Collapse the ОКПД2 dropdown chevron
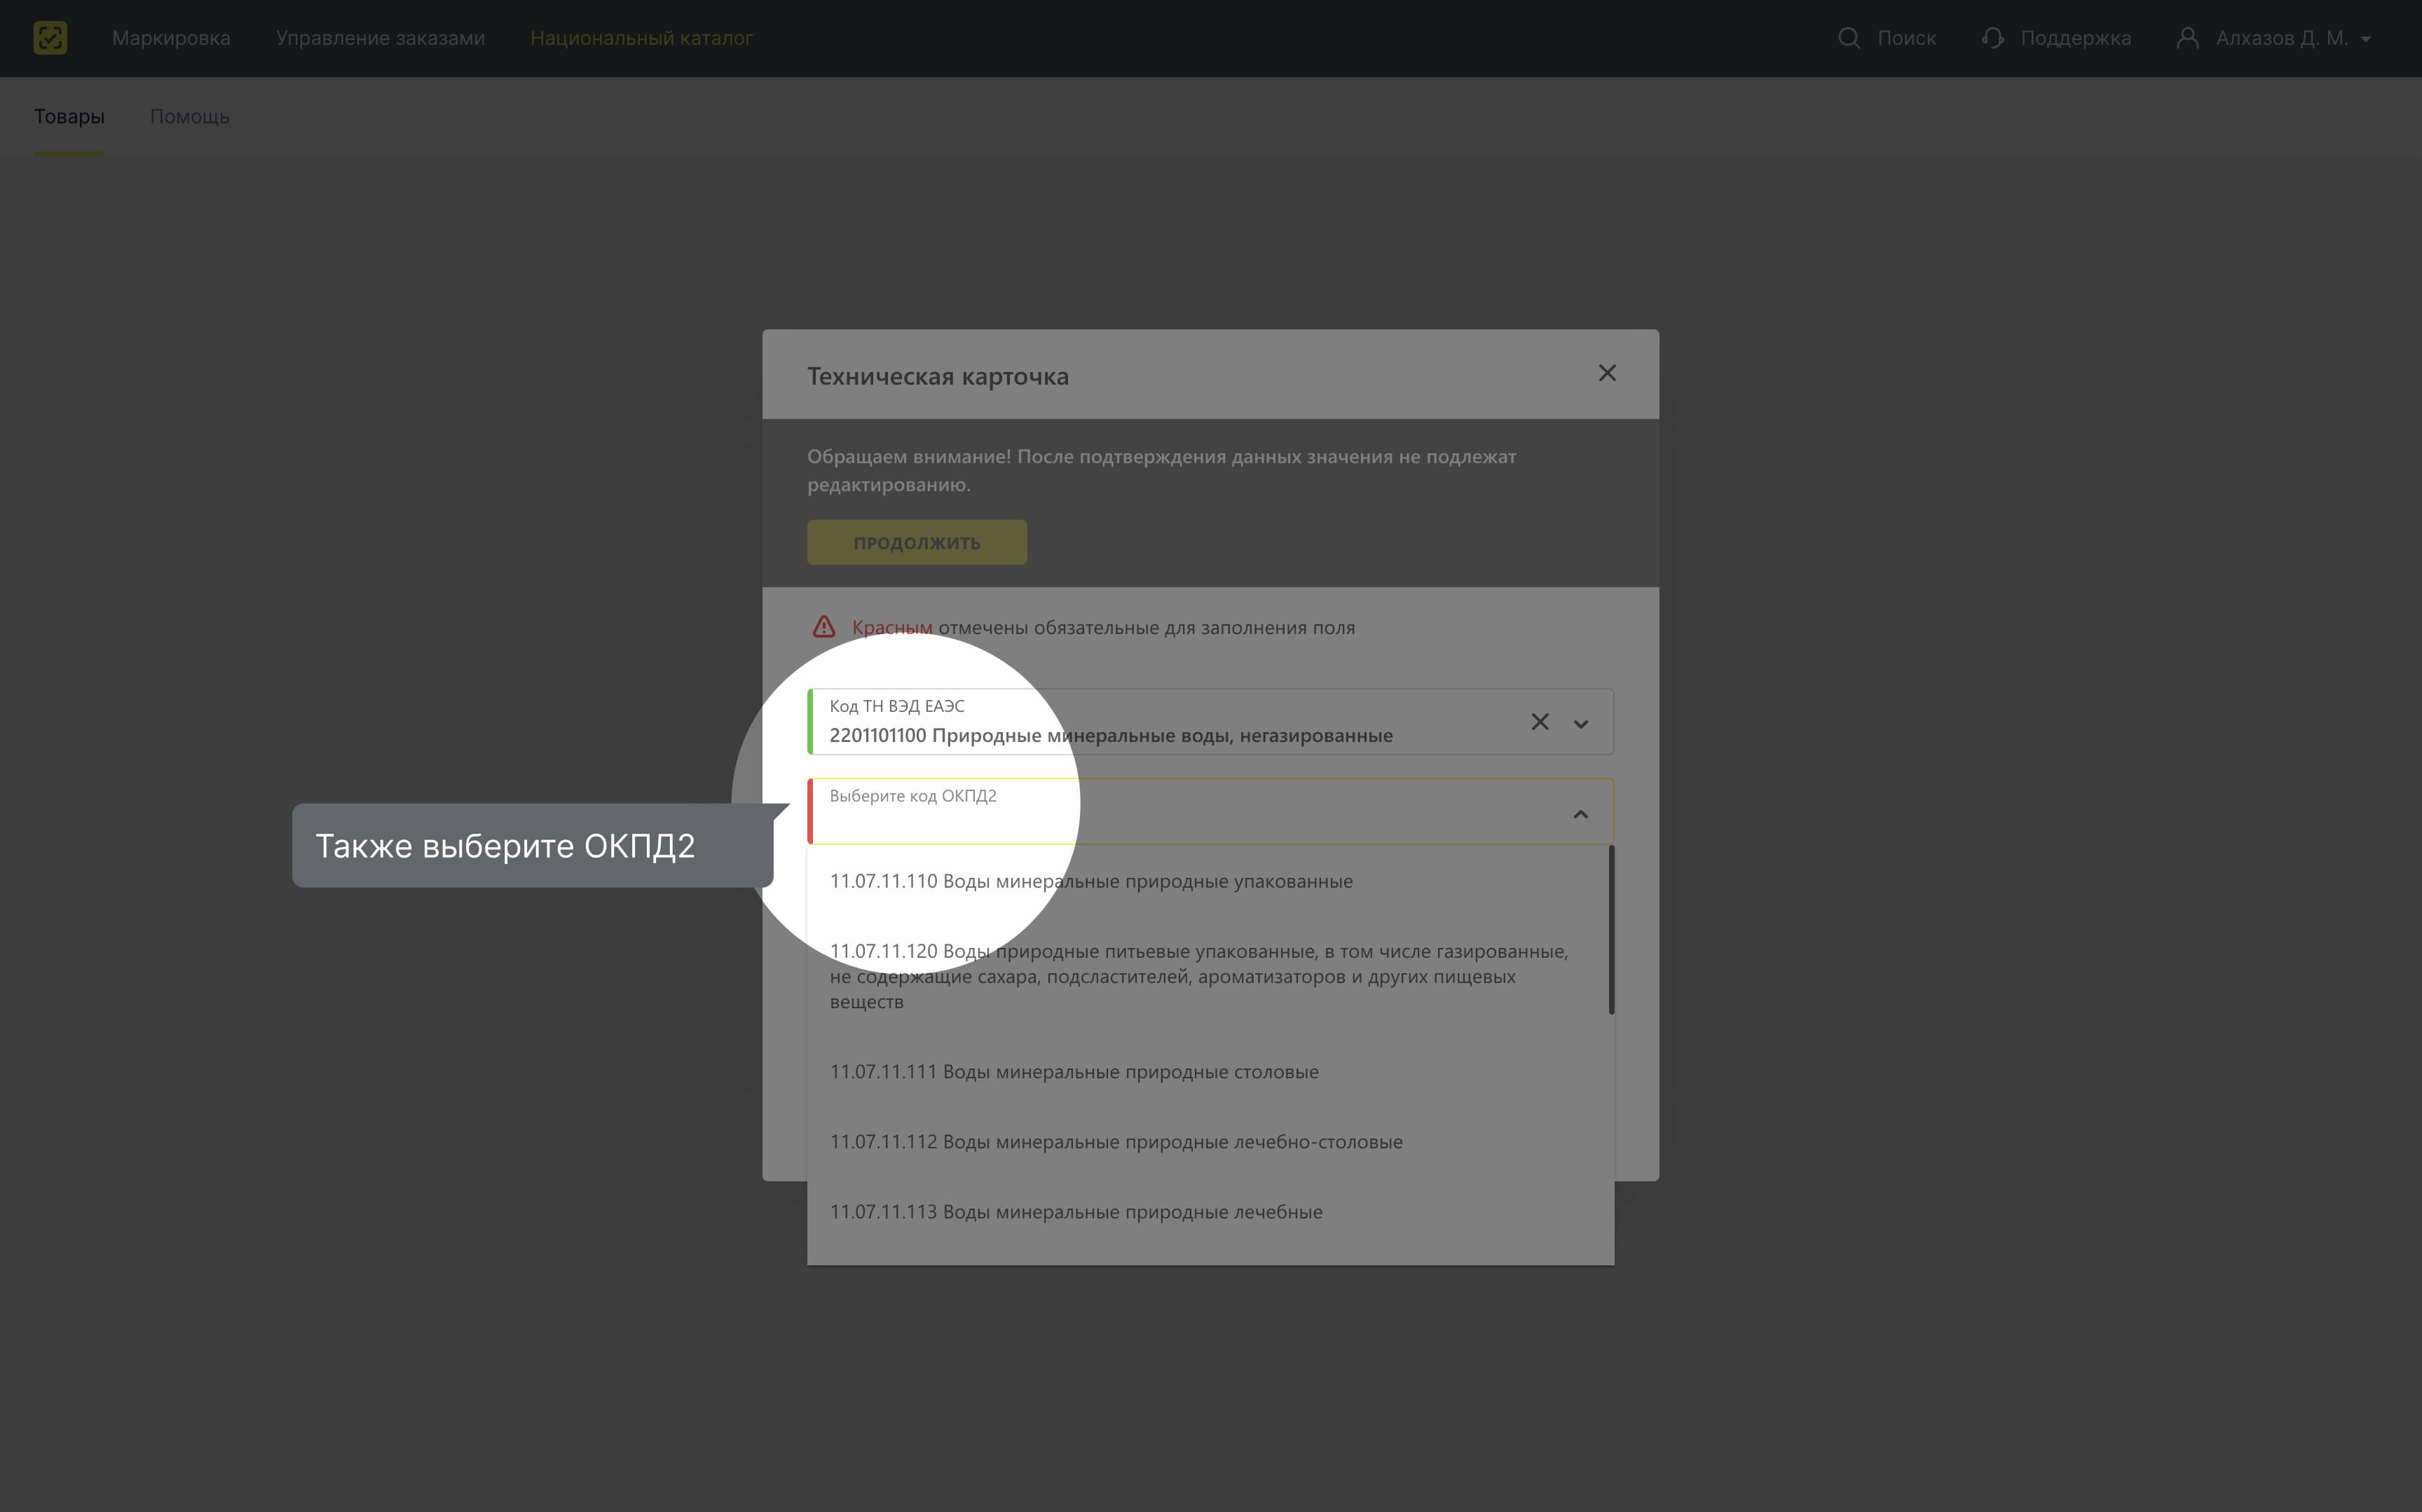Screen dimensions: 2422x1512 point(1581,814)
